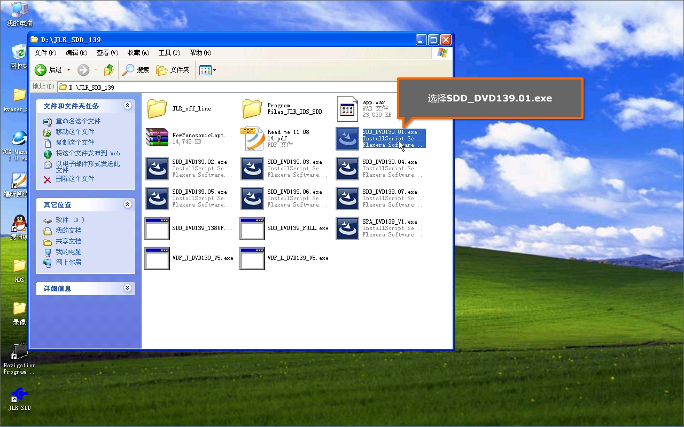Click 删除这个文件 link

point(75,179)
